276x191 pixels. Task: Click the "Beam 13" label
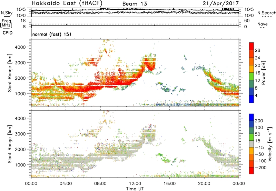[x=135, y=4]
